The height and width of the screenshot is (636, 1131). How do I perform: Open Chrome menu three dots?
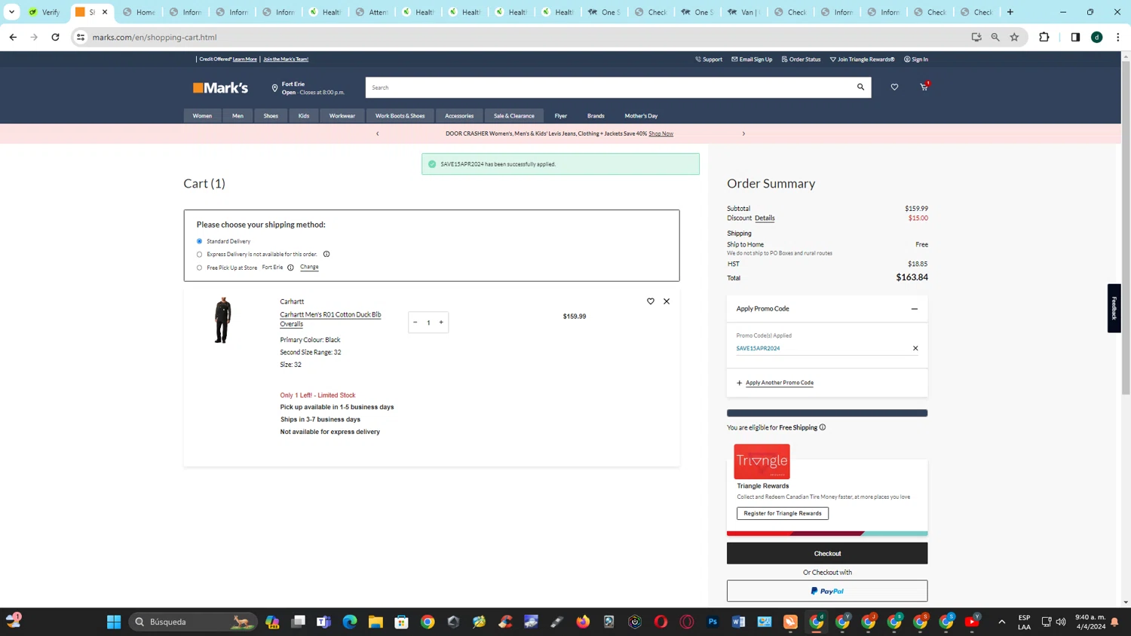coord(1118,37)
